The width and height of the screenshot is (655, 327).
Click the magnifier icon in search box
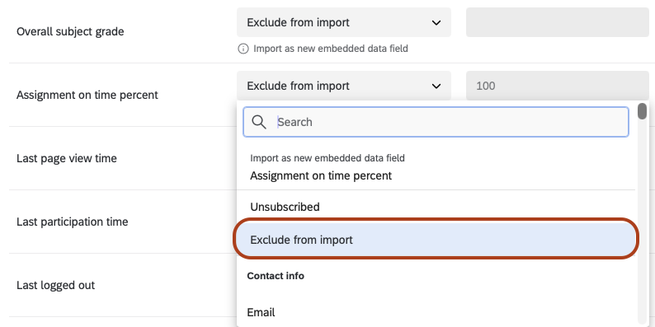pos(259,122)
